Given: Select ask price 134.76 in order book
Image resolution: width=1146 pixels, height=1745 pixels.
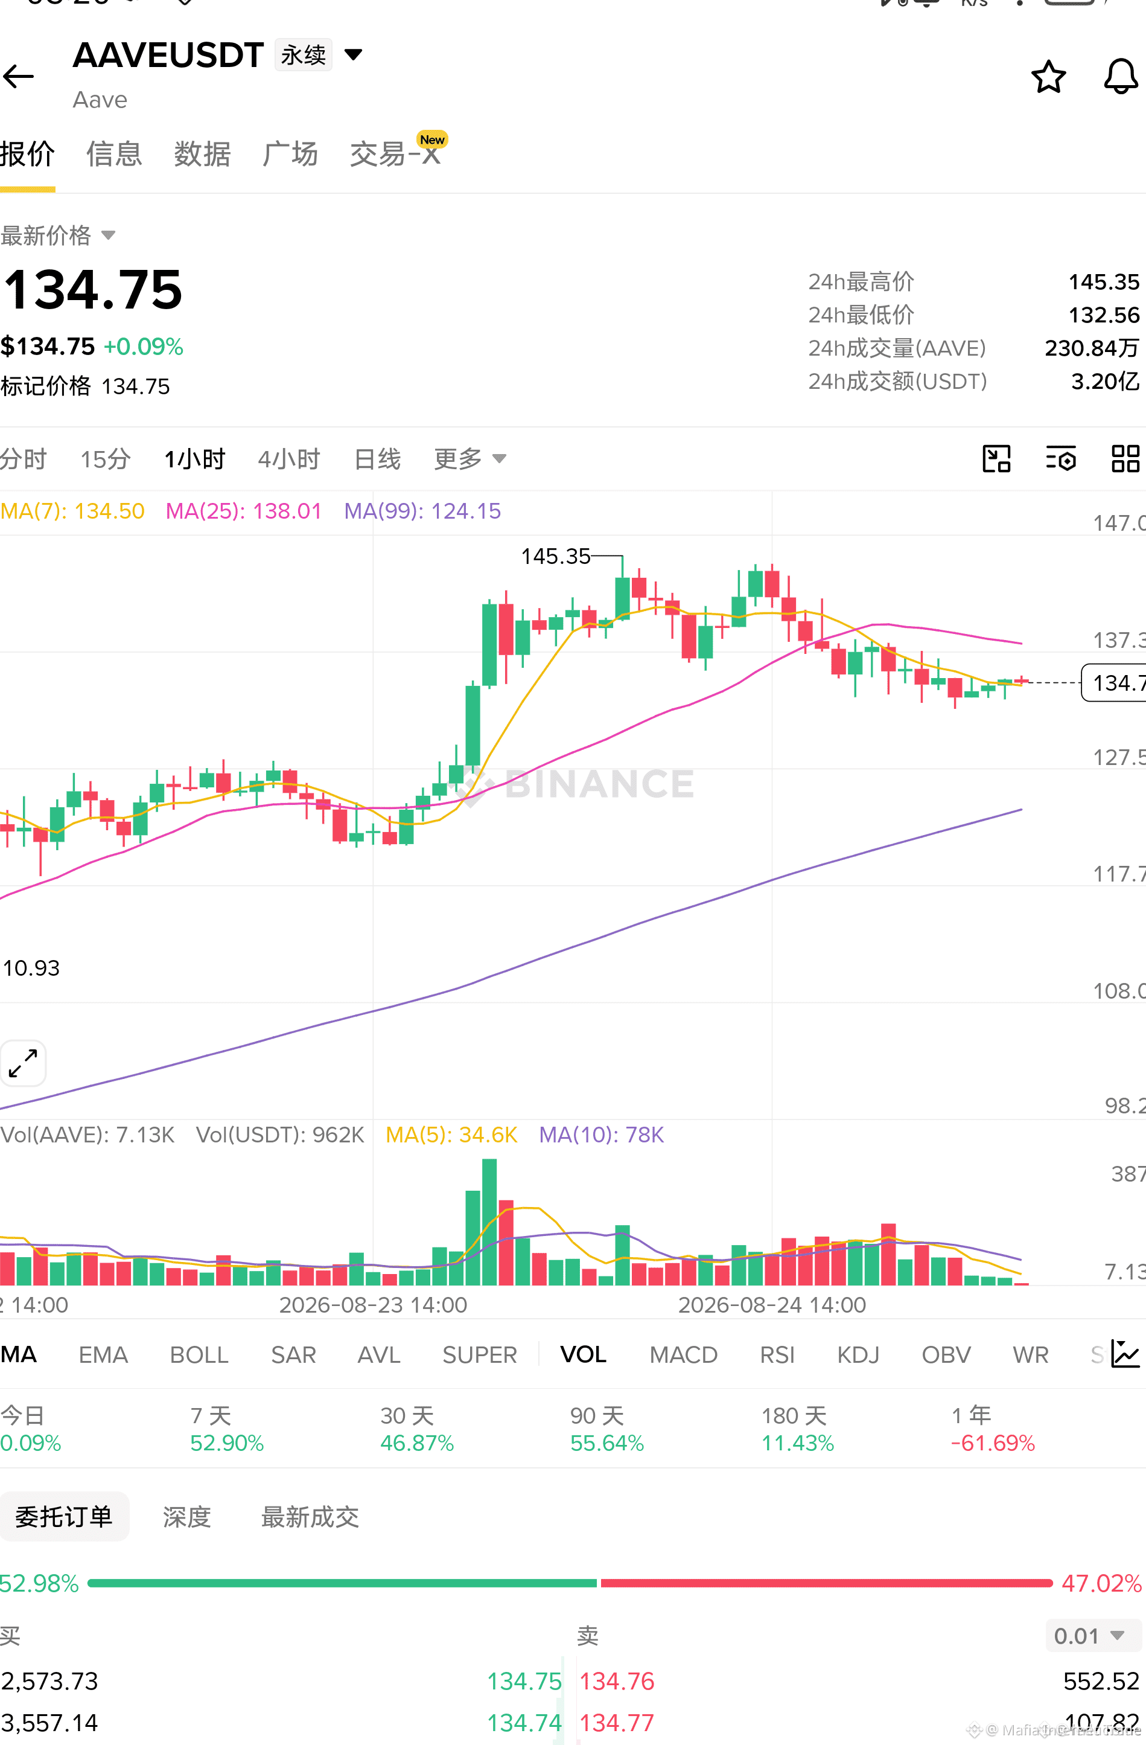Looking at the screenshot, I should 617,1680.
